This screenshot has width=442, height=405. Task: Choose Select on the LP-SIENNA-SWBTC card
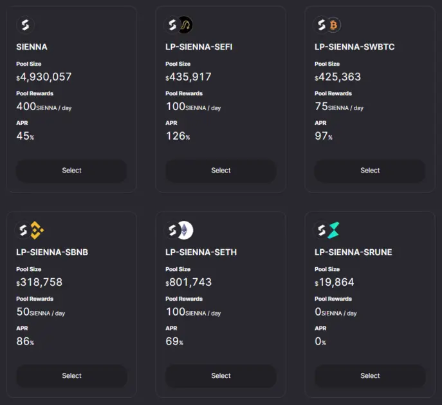tap(370, 171)
